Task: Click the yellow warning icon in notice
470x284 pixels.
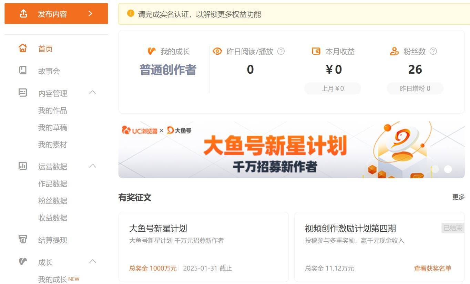Action: (131, 13)
